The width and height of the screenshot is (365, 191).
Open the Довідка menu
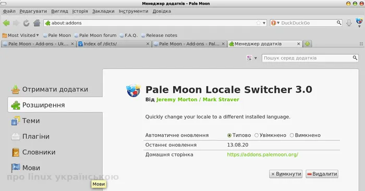[x=162, y=11]
